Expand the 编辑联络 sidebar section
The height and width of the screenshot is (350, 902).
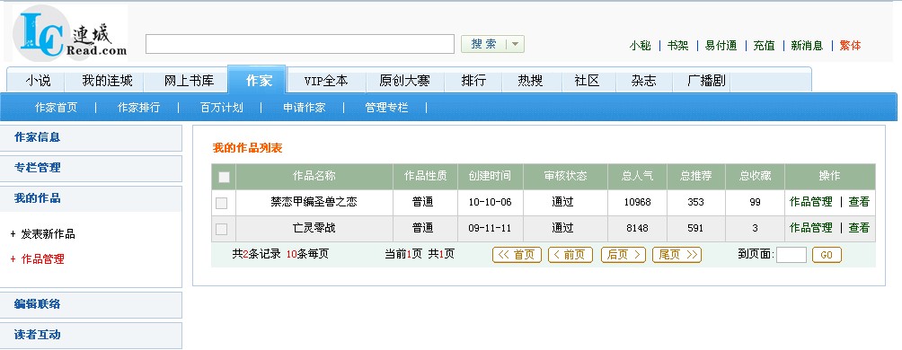[x=91, y=304]
